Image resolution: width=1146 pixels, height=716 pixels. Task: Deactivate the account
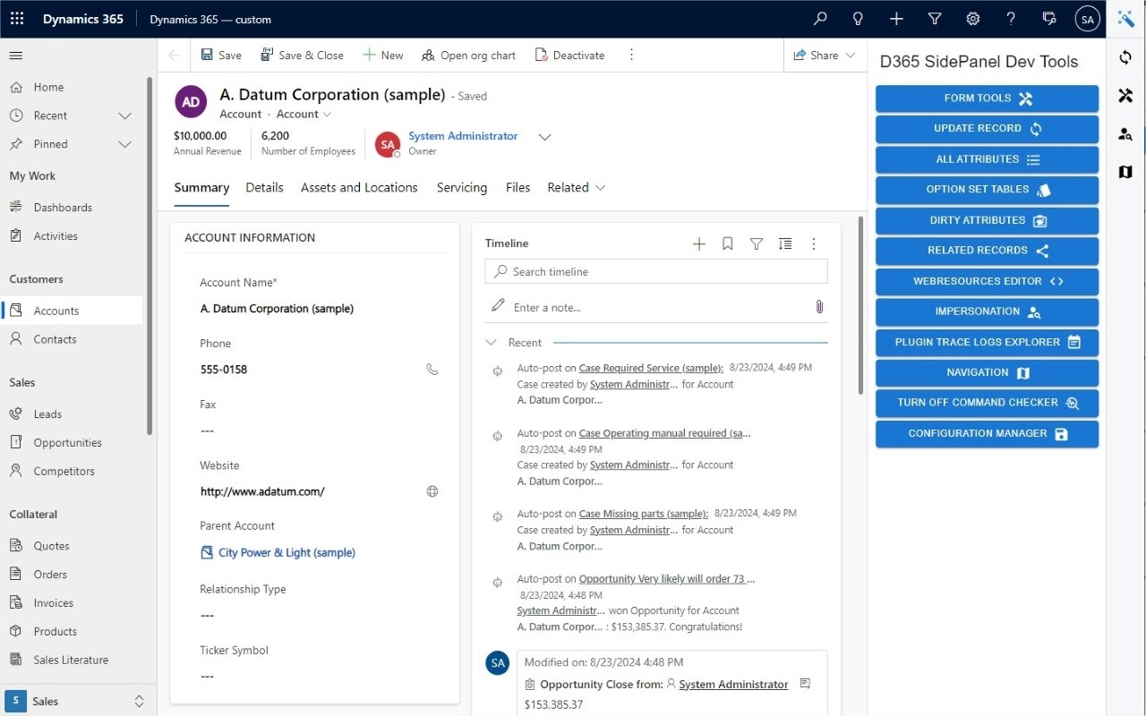[569, 55]
